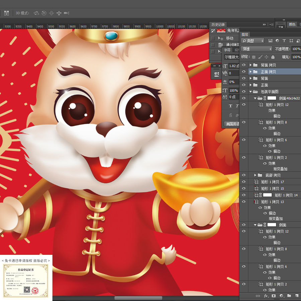This screenshot has height=301, width=301.
Task: Collapse the 包装平面图 group
Action: pyautogui.click(x=250, y=92)
